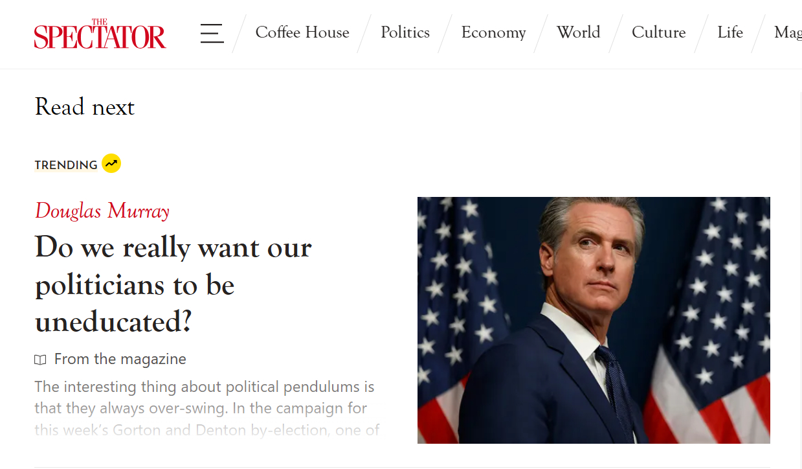Switch to the Life section
802x469 pixels.
pos(730,32)
